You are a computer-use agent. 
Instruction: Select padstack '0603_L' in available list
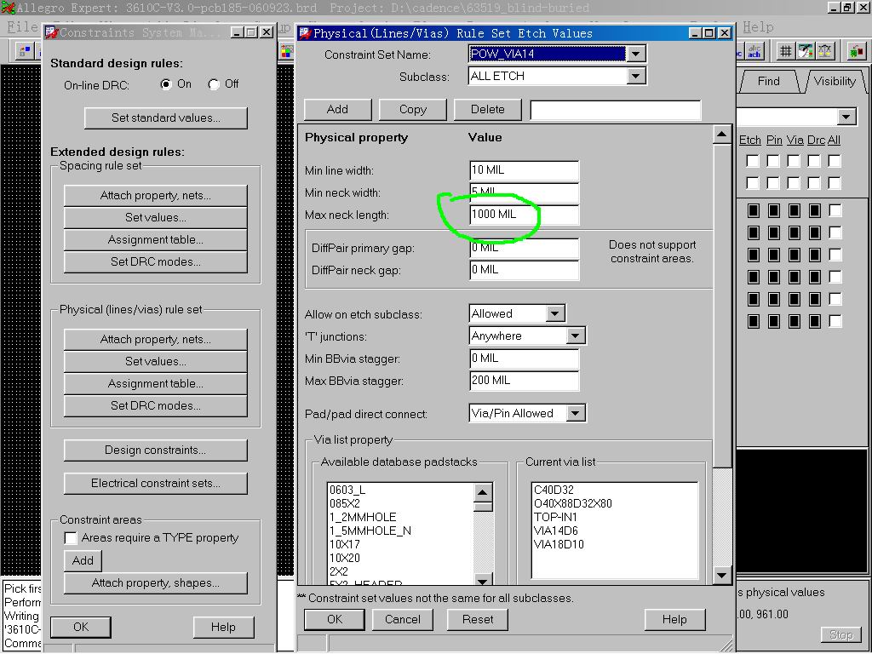click(347, 490)
